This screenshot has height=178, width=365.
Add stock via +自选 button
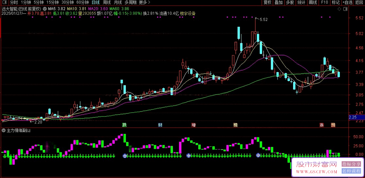[x=347, y=3]
